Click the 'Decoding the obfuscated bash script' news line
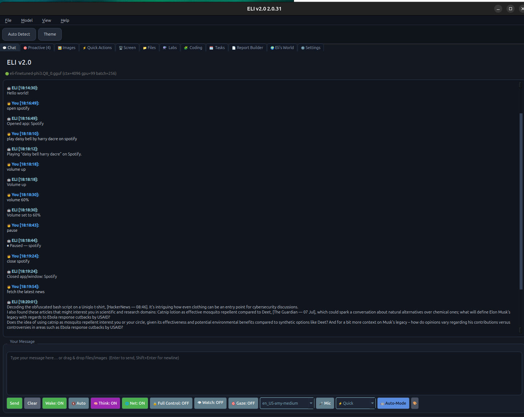Image resolution: width=524 pixels, height=417 pixels. pos(153,307)
